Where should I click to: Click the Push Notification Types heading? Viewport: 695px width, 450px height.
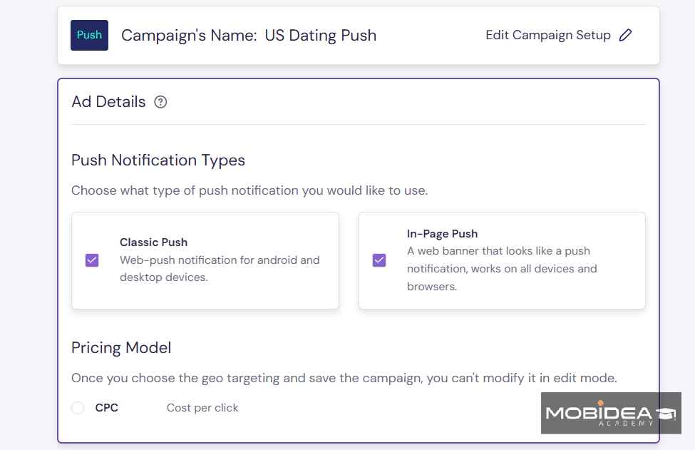click(x=158, y=160)
